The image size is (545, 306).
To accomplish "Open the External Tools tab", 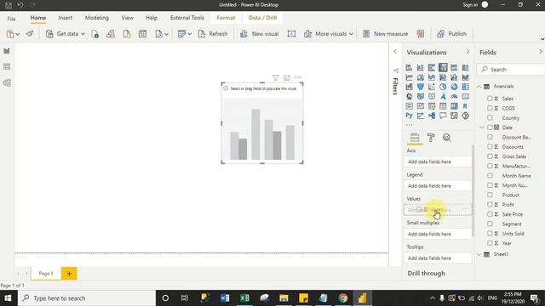I will [187, 18].
